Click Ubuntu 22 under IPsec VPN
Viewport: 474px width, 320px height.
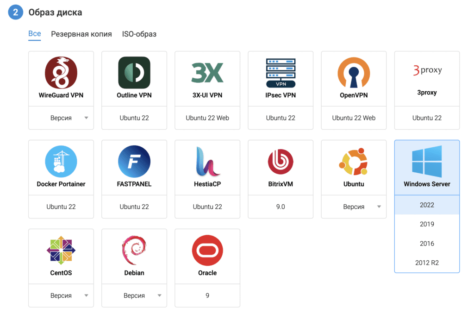coord(281,118)
